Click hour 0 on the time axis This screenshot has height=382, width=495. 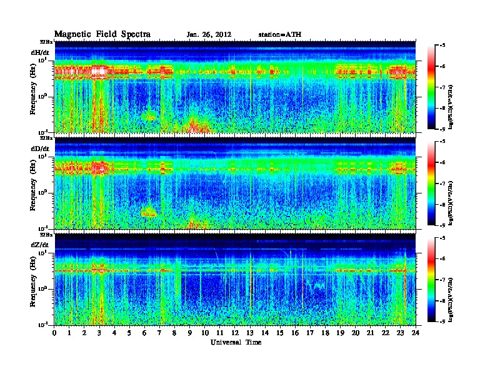pyautogui.click(x=54, y=333)
